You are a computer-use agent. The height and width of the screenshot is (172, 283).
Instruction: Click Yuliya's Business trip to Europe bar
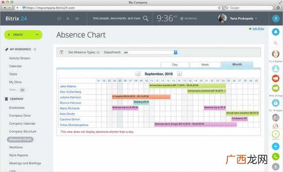click(195, 124)
